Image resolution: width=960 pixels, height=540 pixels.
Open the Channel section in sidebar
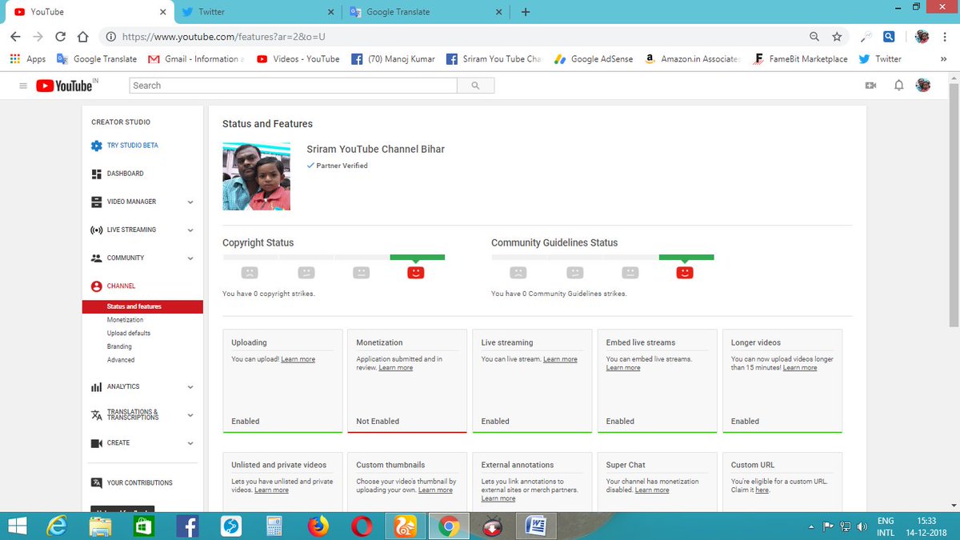121,286
